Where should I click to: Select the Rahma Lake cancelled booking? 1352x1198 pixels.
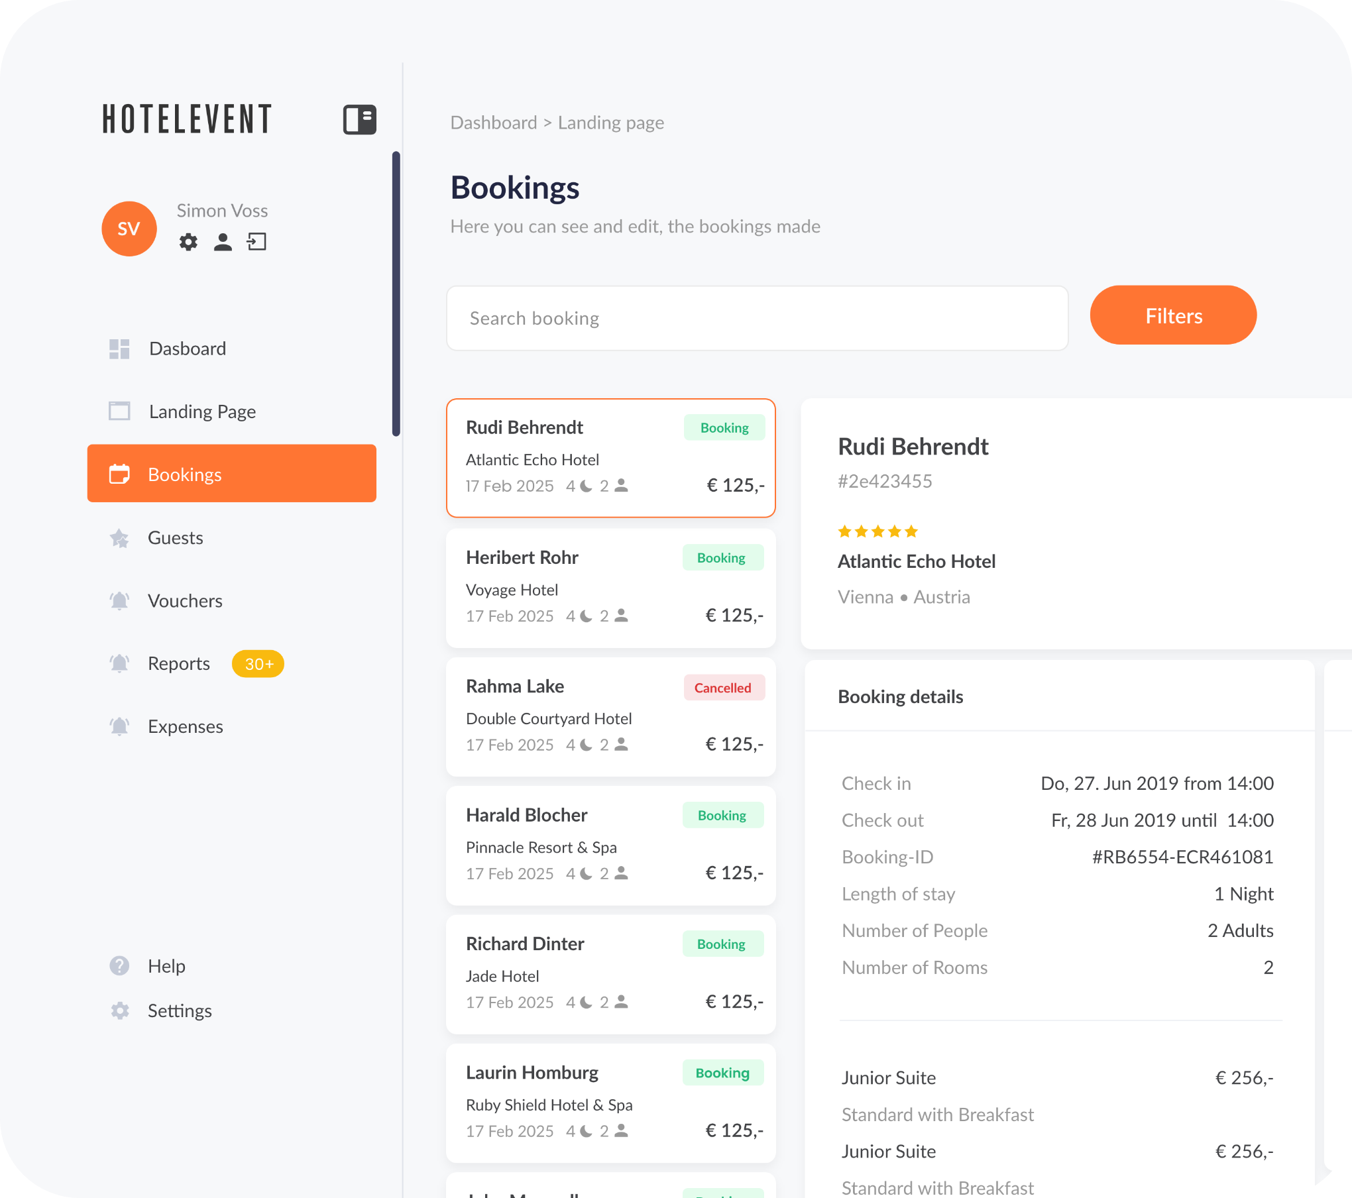pos(611,716)
